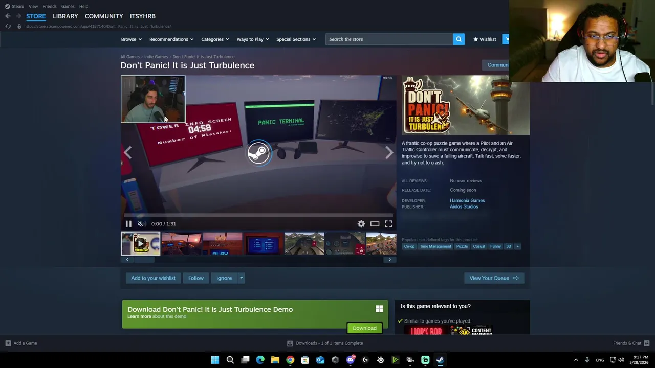Go back with the navigation arrow
This screenshot has width=655, height=368.
pyautogui.click(x=8, y=16)
